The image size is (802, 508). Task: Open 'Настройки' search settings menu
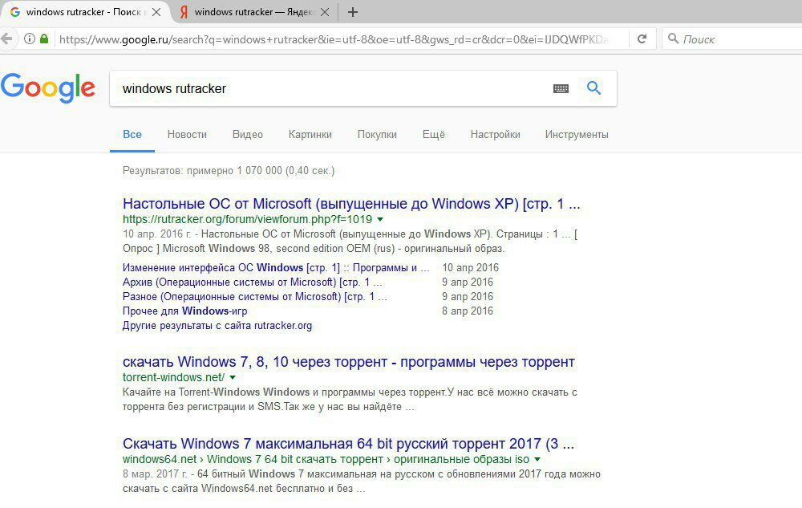495,135
